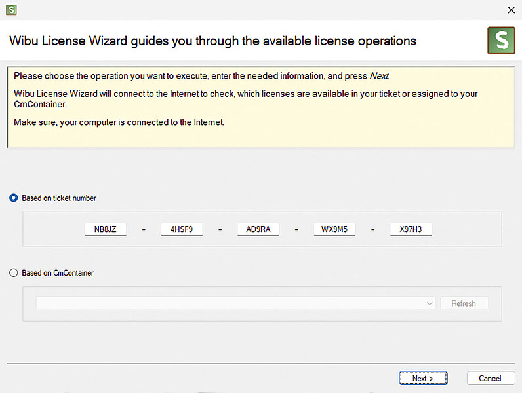Viewport: 522px width, 393px height.
Task: Click the Next > button
Action: (423, 379)
